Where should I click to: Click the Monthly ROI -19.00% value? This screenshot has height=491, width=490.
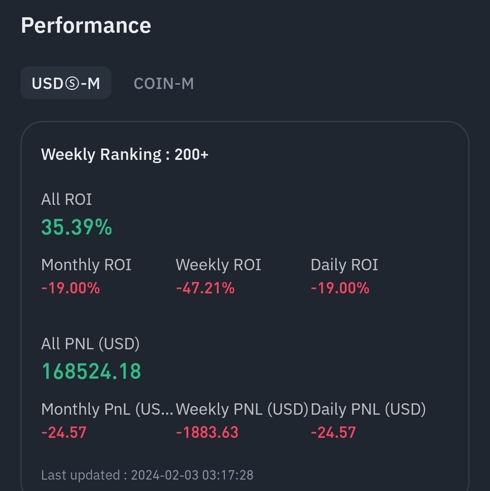click(70, 288)
